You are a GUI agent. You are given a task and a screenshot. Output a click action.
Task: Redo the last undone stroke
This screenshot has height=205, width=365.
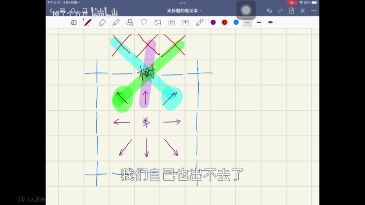280,11
